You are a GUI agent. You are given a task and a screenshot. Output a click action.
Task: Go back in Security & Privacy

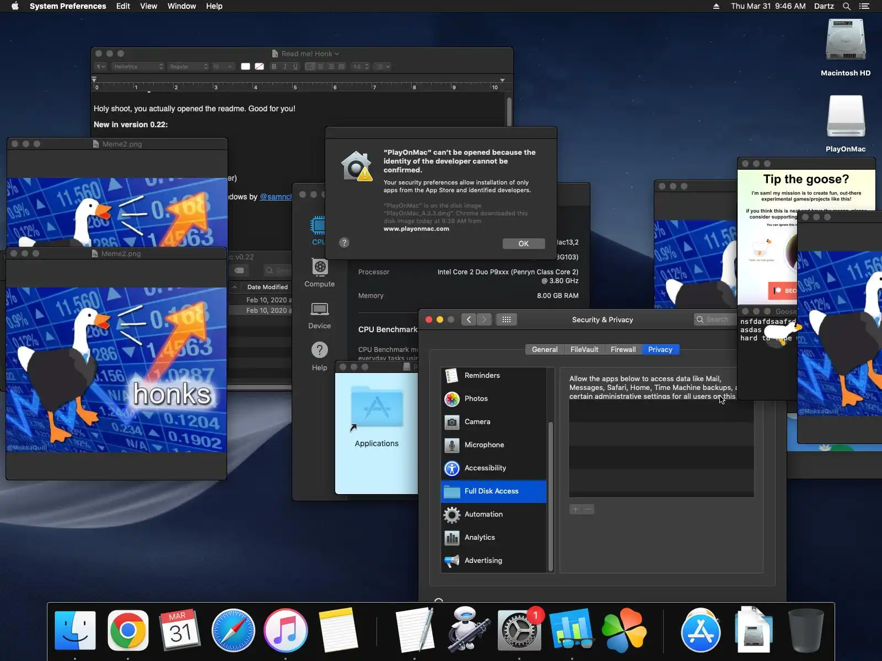[x=469, y=319]
